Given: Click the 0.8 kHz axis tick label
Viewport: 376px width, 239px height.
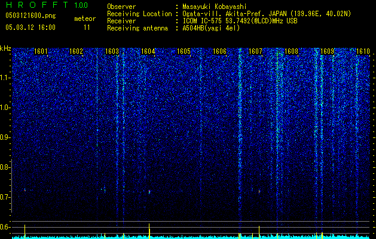Looking at the screenshot, I should pos(4,167).
